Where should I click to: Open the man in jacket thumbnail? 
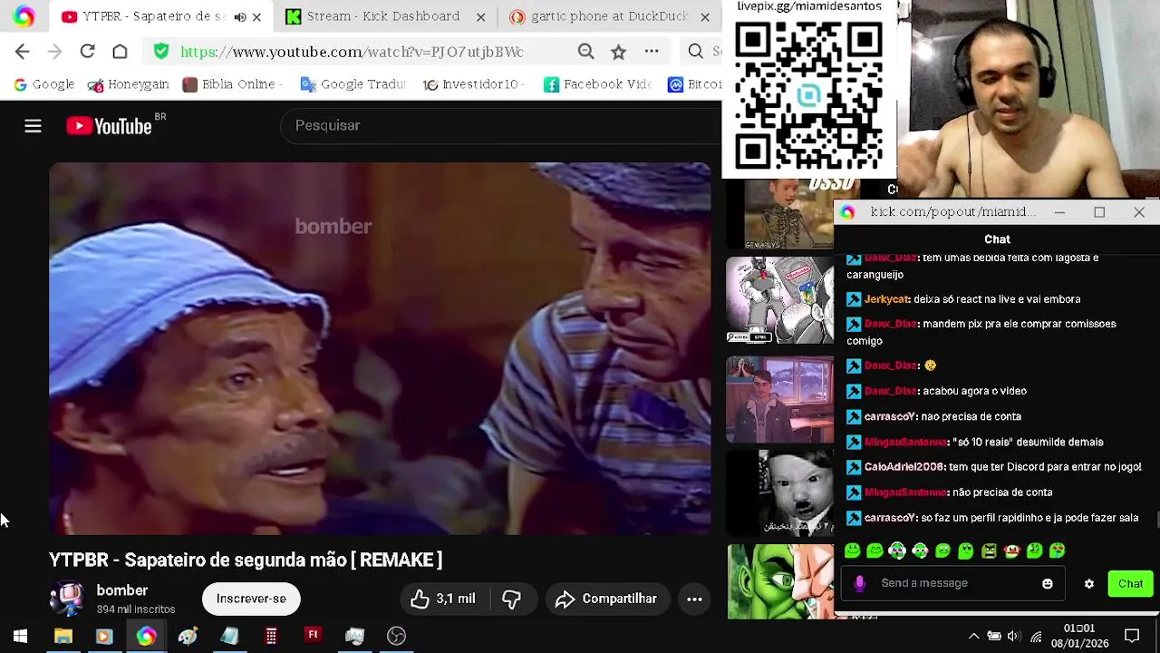[779, 400]
